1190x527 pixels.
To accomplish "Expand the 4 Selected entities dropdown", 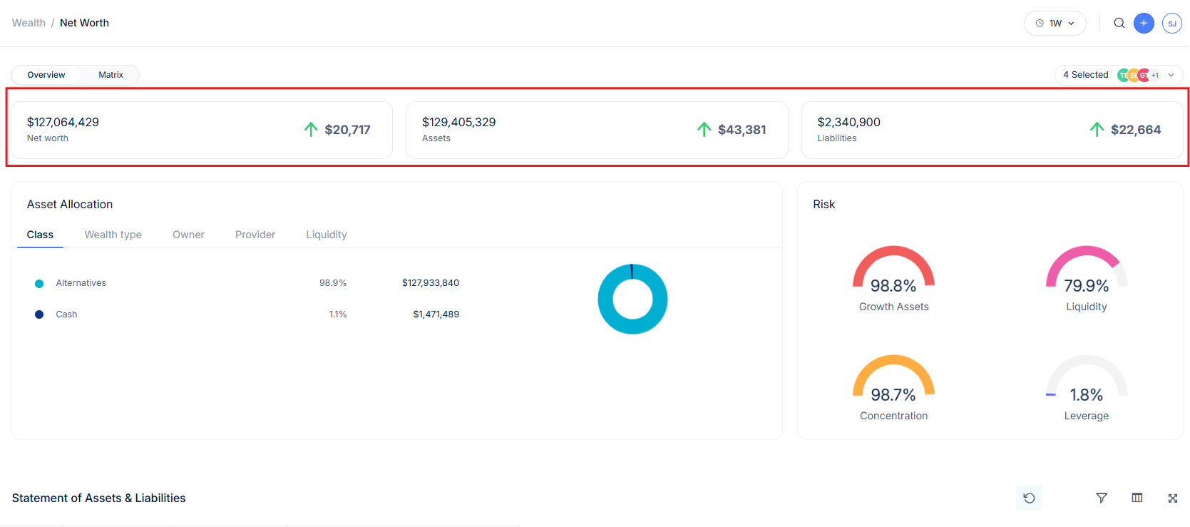I will tap(1118, 75).
